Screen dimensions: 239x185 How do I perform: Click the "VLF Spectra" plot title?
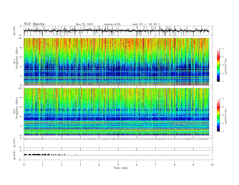(x=34, y=24)
